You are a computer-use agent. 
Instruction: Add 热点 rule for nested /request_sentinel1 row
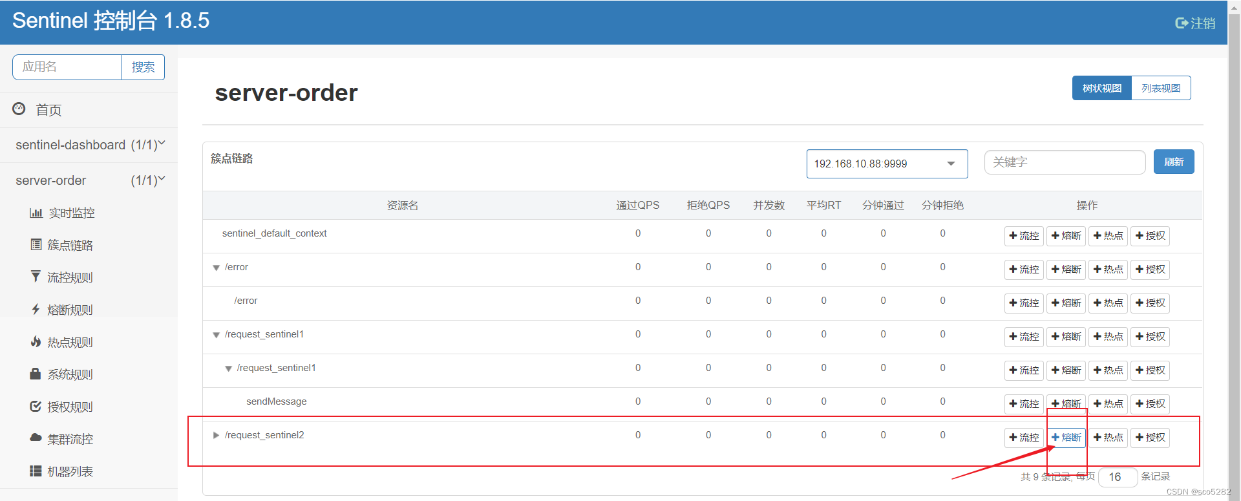click(x=1108, y=370)
